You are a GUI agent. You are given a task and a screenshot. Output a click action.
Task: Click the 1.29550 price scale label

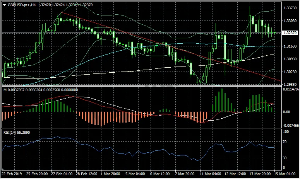[x=290, y=84]
